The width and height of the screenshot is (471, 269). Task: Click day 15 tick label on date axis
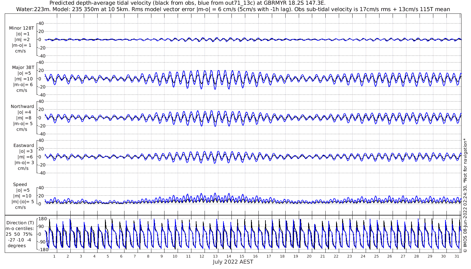click(242, 256)
